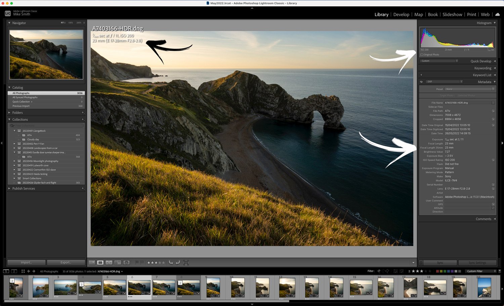Toggle the auto sync switch beside Sync

point(421,263)
